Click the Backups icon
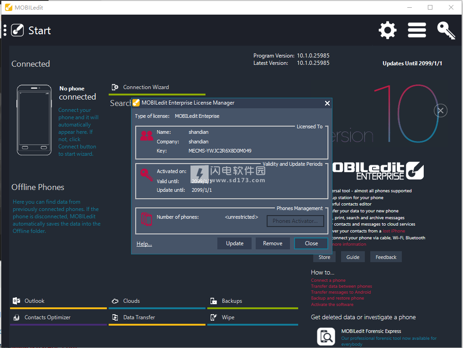The image size is (463, 348). [x=214, y=301]
